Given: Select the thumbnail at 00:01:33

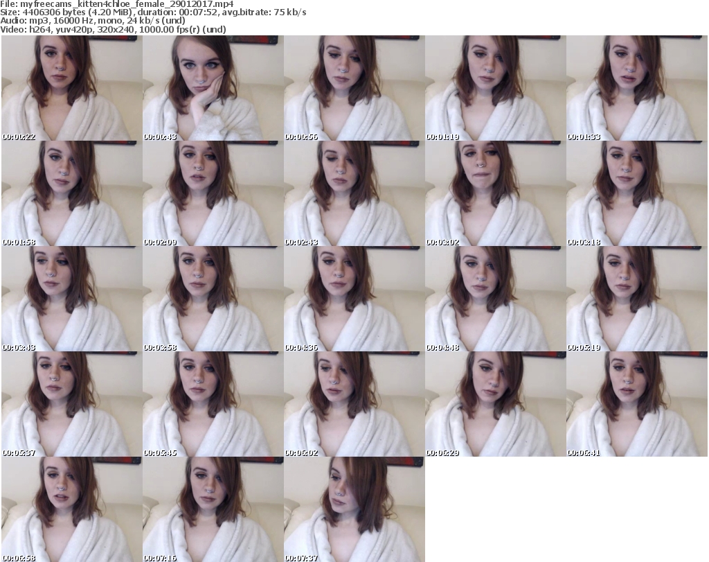Looking at the screenshot, I should pos(637,88).
